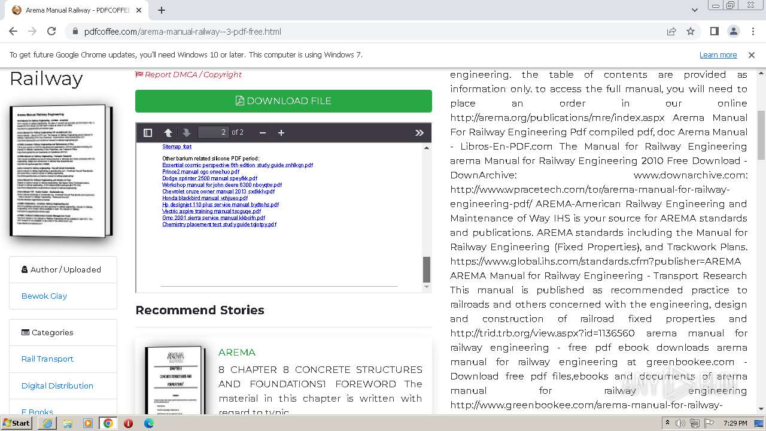Open the Rail Transport category
Image resolution: width=766 pixels, height=431 pixels.
47,359
